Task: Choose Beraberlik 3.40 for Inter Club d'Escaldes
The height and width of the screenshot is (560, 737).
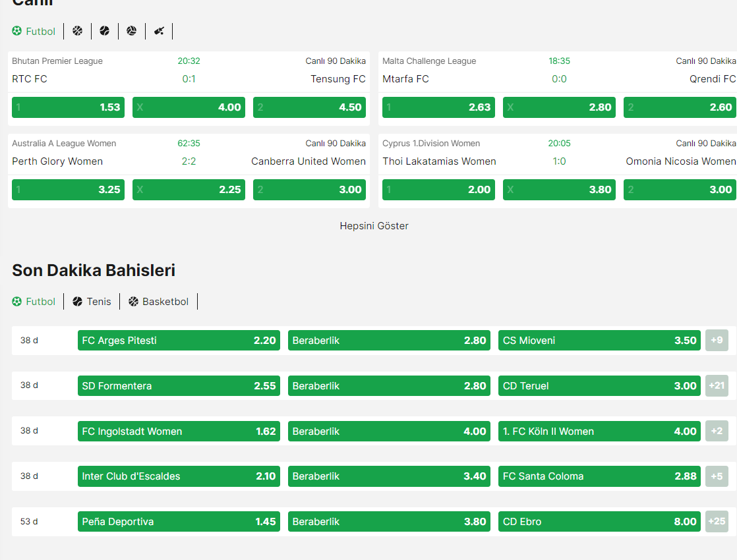Action: [x=389, y=476]
